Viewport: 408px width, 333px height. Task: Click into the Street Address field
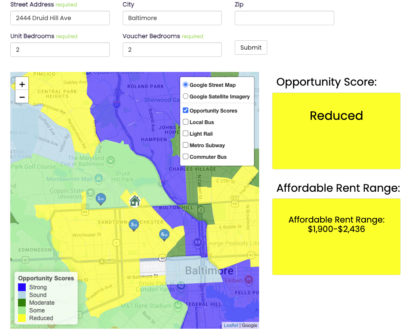tap(60, 18)
